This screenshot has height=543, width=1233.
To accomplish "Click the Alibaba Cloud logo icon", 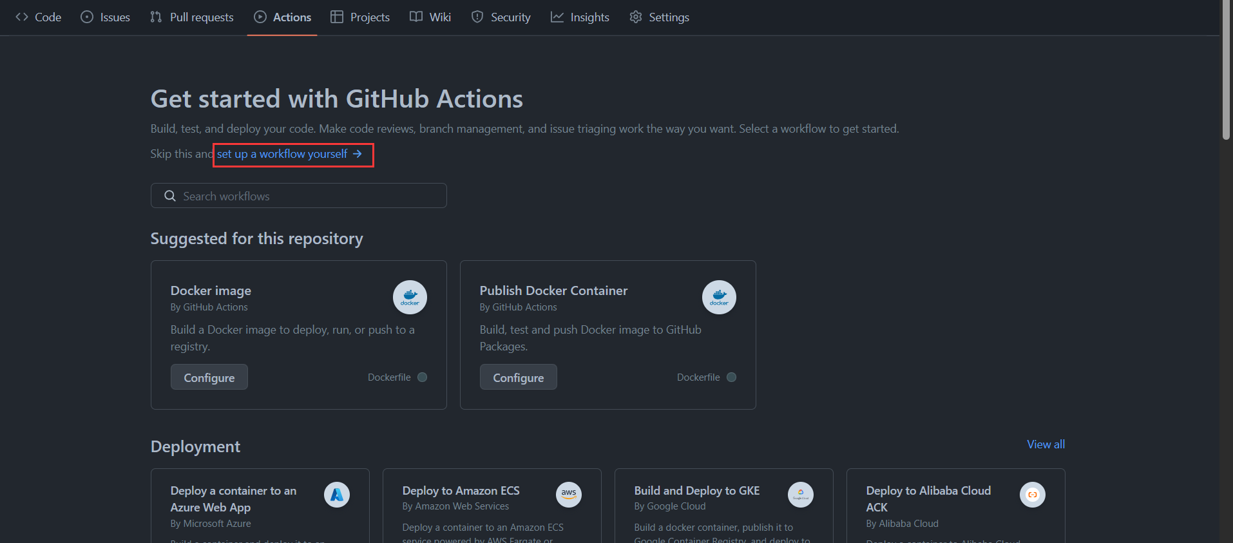I will pyautogui.click(x=1033, y=495).
